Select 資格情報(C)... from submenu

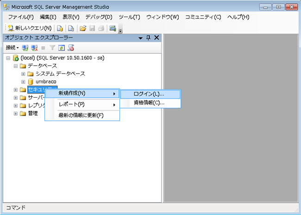pyautogui.click(x=150, y=103)
